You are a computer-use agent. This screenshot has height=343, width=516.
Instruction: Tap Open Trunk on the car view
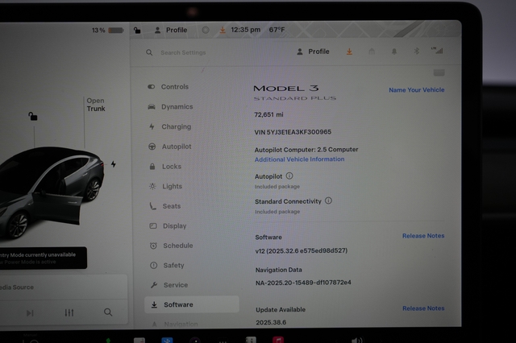click(96, 105)
